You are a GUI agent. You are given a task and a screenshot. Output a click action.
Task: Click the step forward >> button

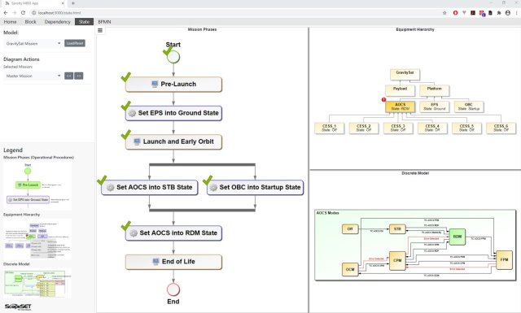[x=79, y=76]
